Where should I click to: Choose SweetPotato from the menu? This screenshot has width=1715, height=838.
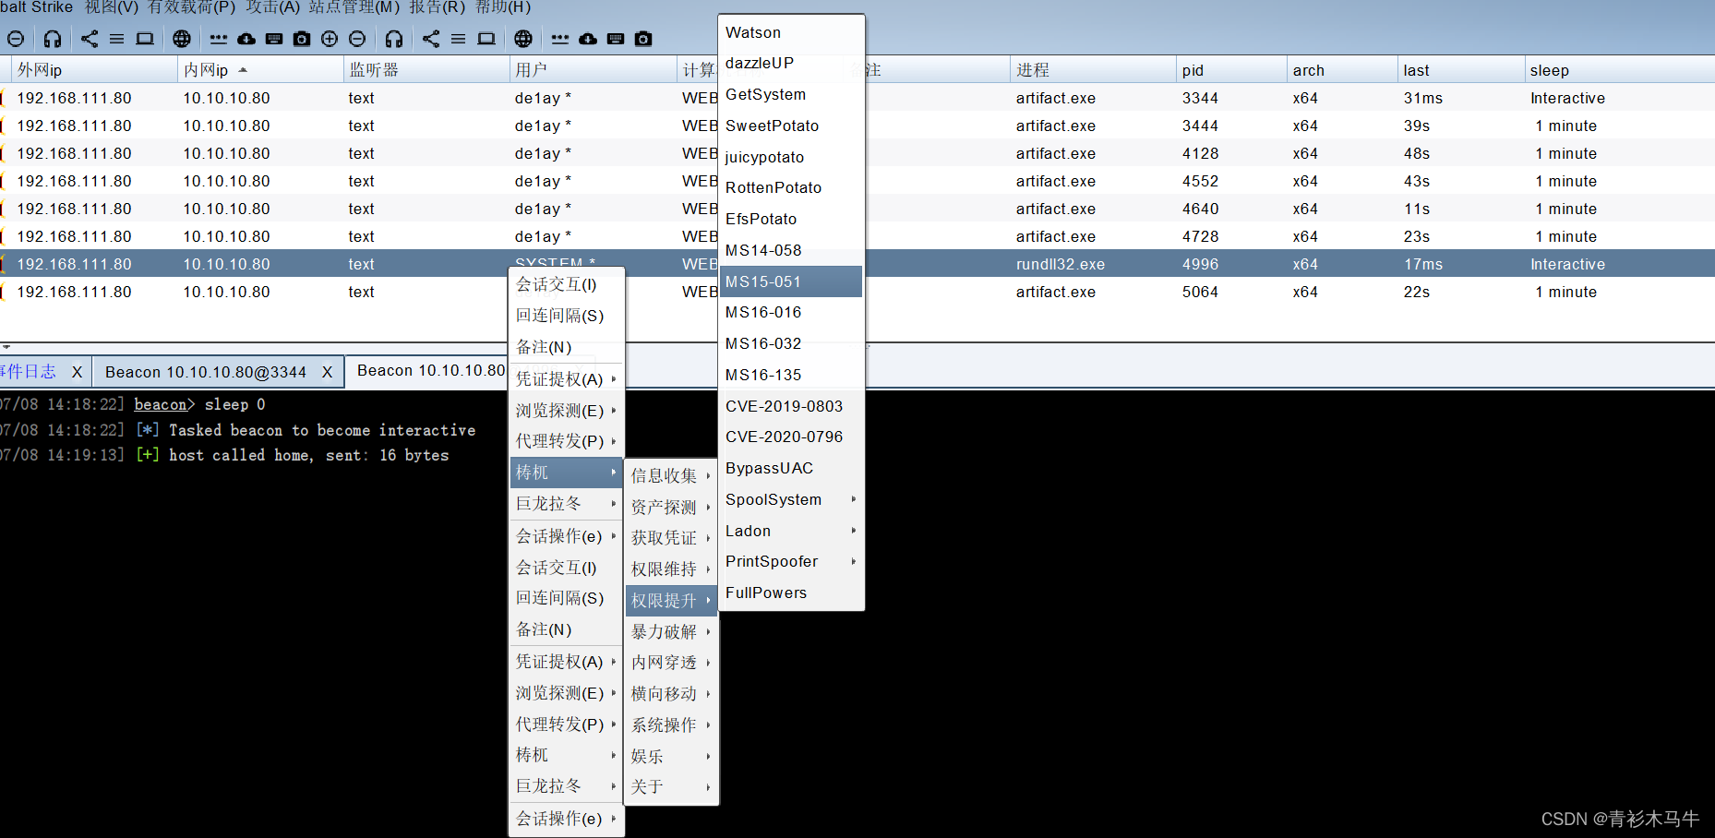pos(791,126)
